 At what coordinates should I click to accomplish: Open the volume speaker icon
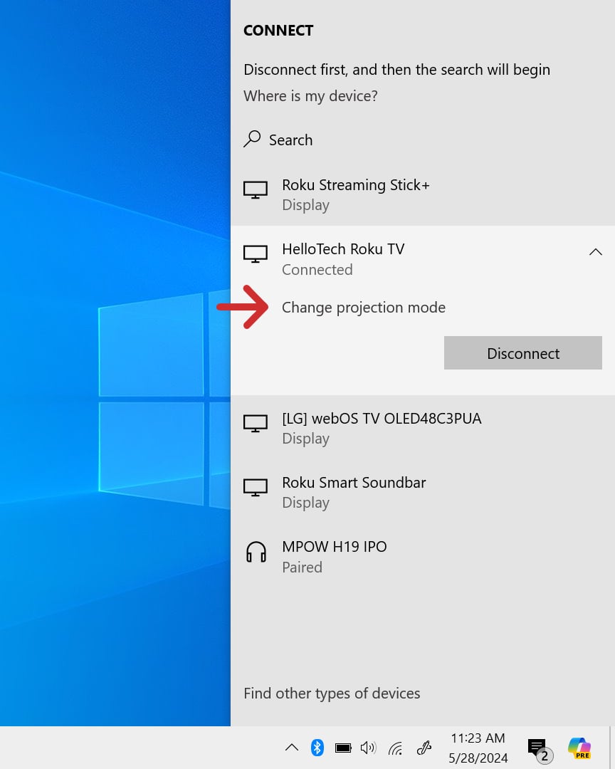click(368, 748)
